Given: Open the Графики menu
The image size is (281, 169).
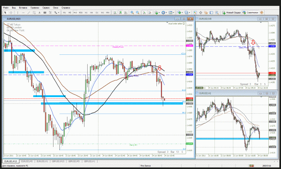Looking at the screenshot, I should 35,8.
